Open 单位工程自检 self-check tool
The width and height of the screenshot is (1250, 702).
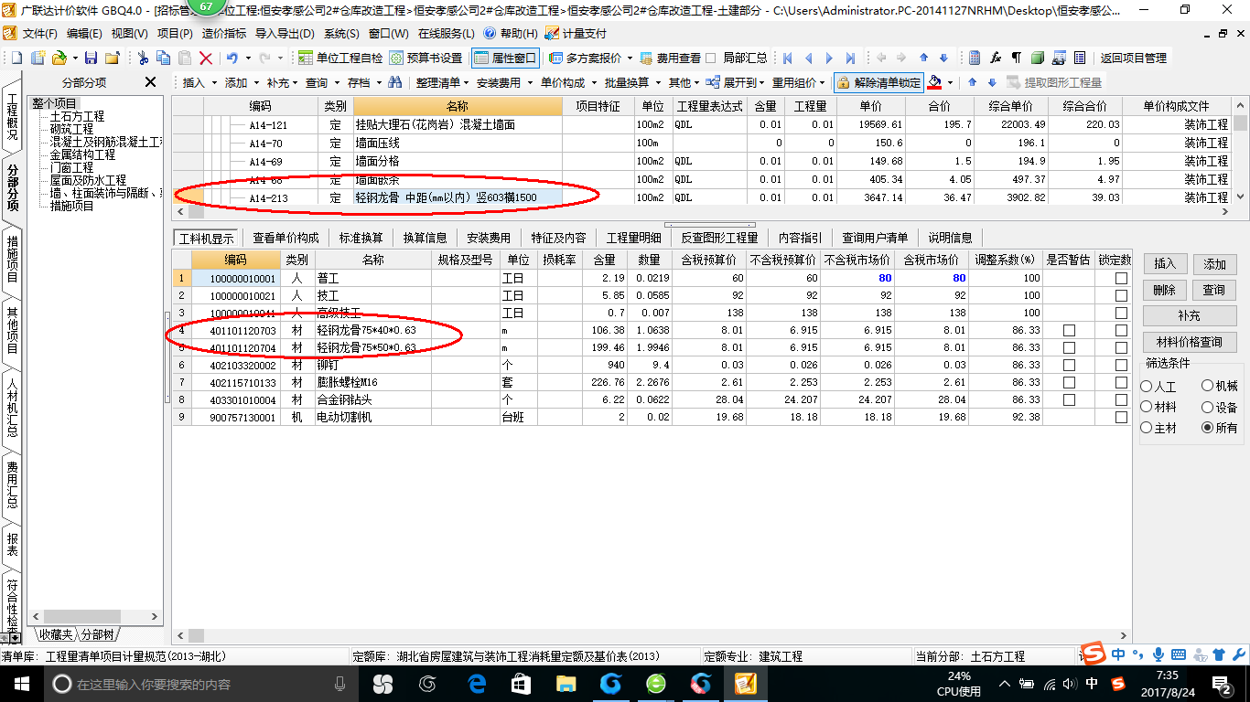click(x=340, y=58)
